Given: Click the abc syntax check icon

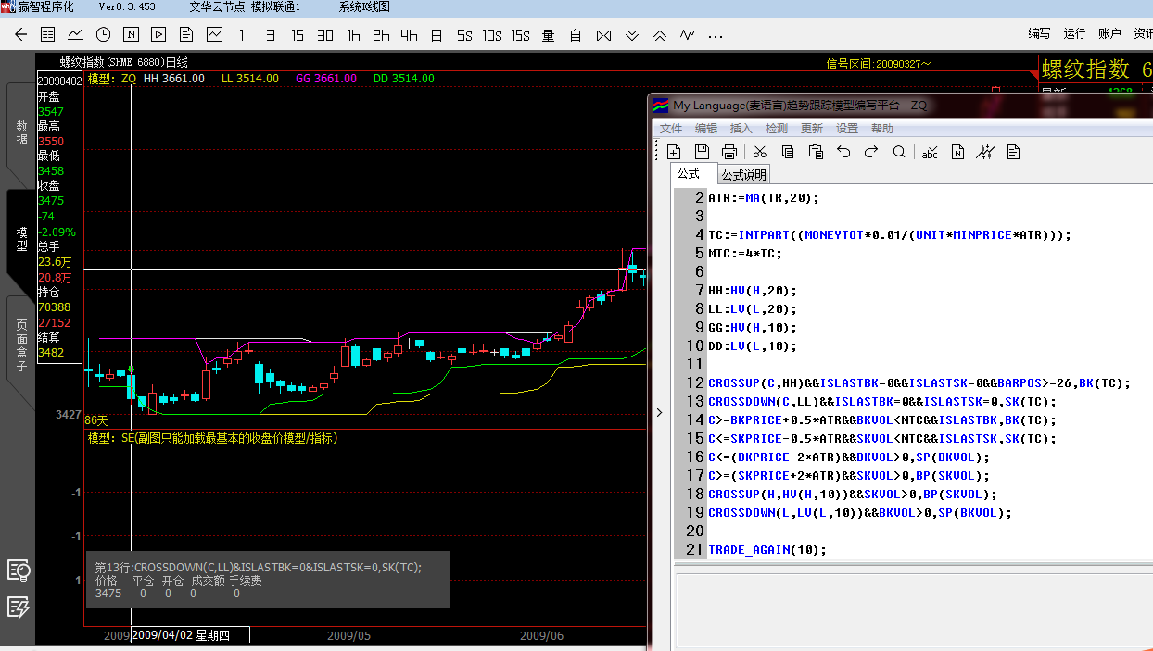Looking at the screenshot, I should [930, 152].
